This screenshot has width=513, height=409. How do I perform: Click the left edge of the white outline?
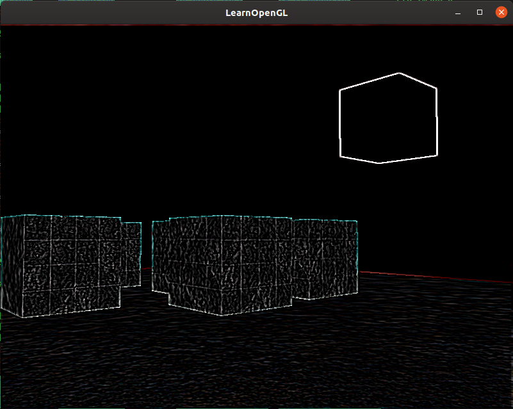pyautogui.click(x=339, y=123)
